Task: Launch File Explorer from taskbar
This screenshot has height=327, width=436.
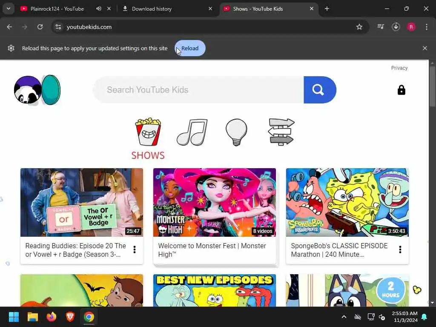Action: 32,317
